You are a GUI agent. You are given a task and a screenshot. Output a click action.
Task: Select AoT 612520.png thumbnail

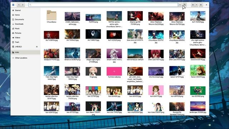114,34
